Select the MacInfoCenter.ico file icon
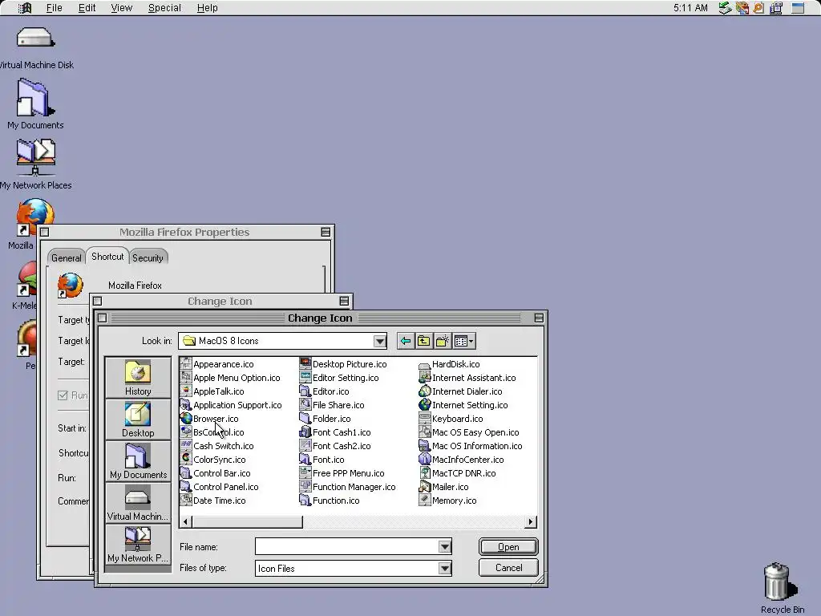The height and width of the screenshot is (616, 821). click(x=425, y=460)
